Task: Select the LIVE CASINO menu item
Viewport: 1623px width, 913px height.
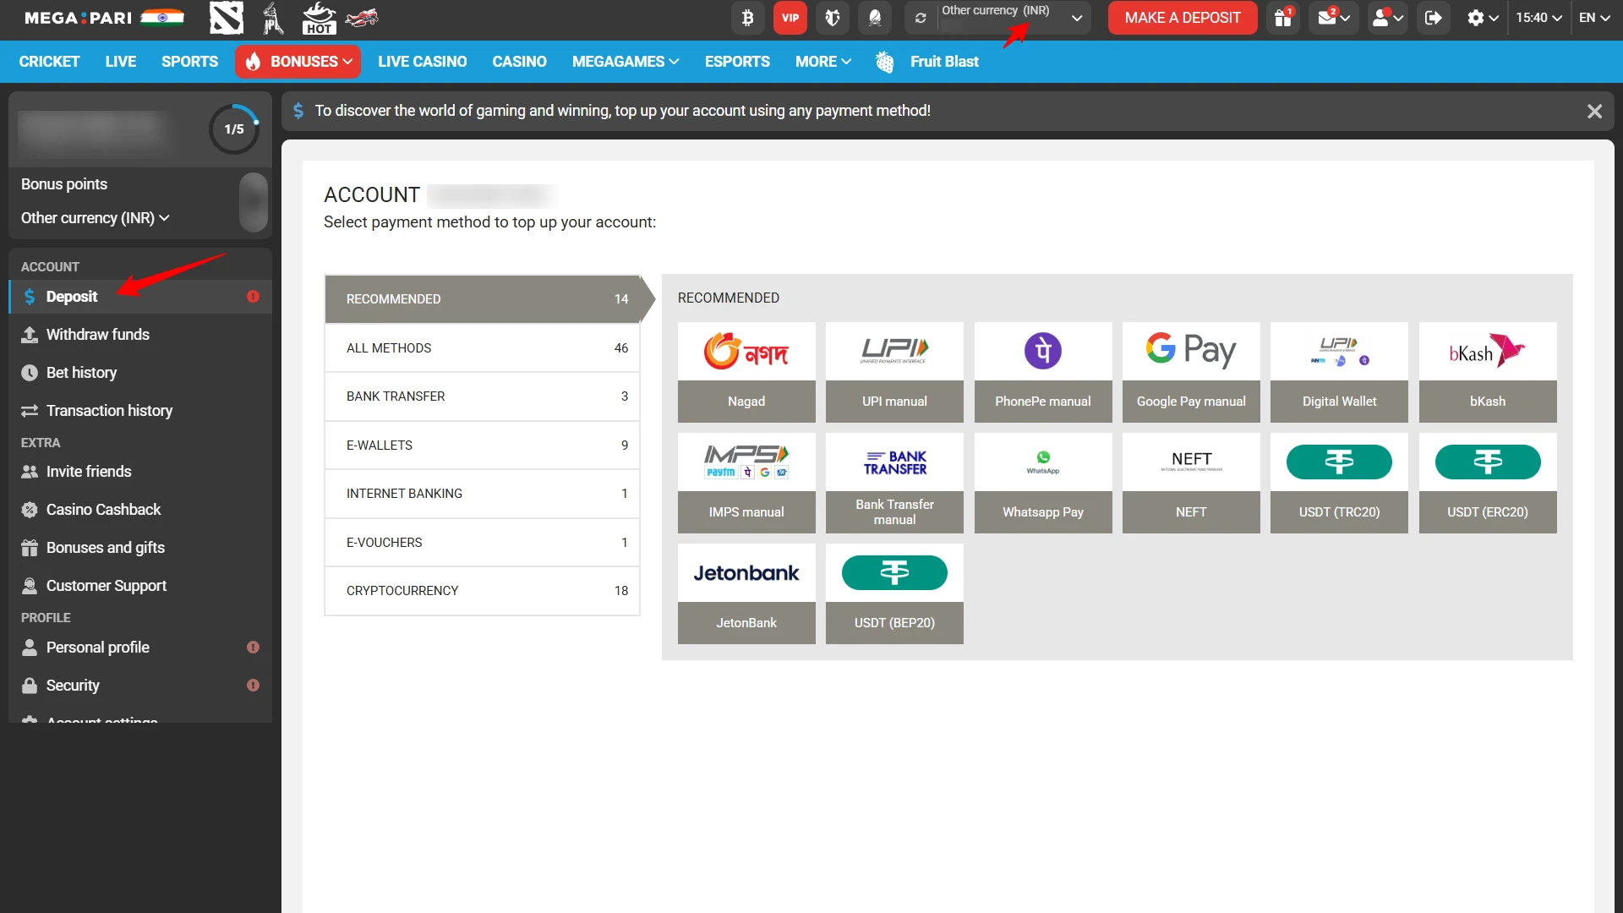Action: tap(423, 61)
